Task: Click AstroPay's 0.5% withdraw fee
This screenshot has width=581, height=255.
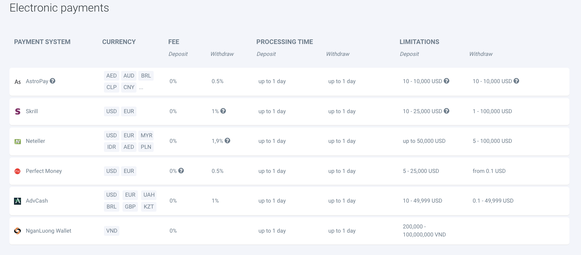Action: (217, 81)
